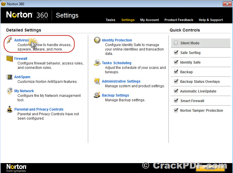
Task: Click the Tasks Scheduling clock icon
Action: click(x=97, y=63)
